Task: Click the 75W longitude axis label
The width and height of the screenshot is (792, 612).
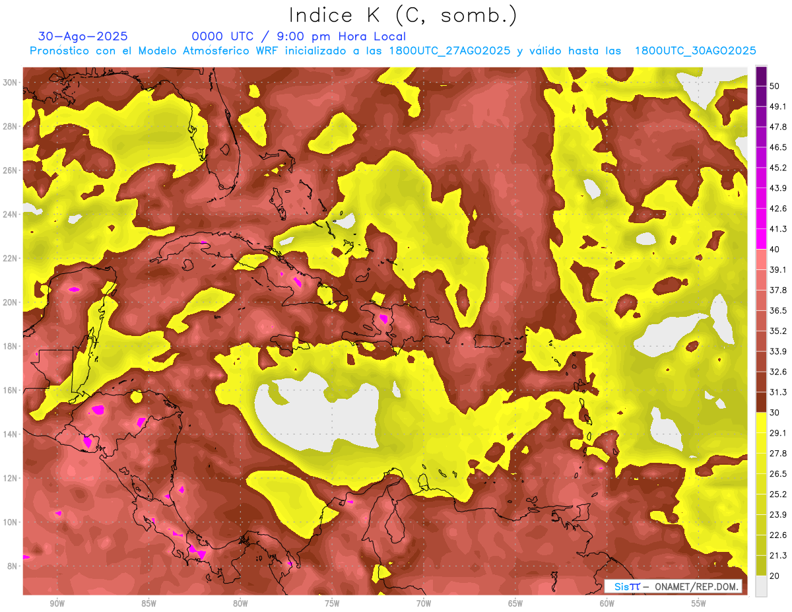Action: coord(332,603)
